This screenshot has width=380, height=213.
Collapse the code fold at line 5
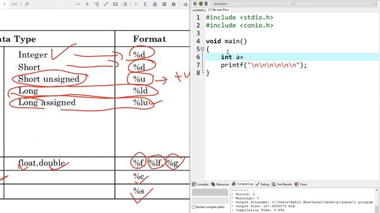(202, 49)
